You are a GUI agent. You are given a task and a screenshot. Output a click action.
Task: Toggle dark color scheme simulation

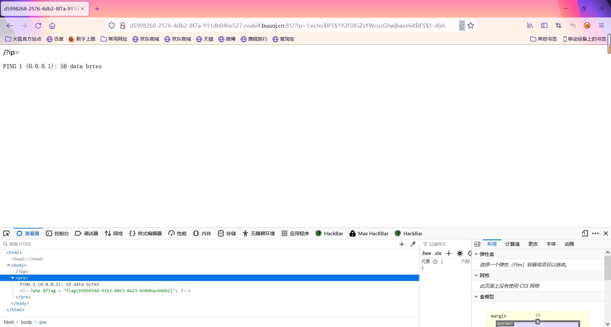[x=470, y=253]
